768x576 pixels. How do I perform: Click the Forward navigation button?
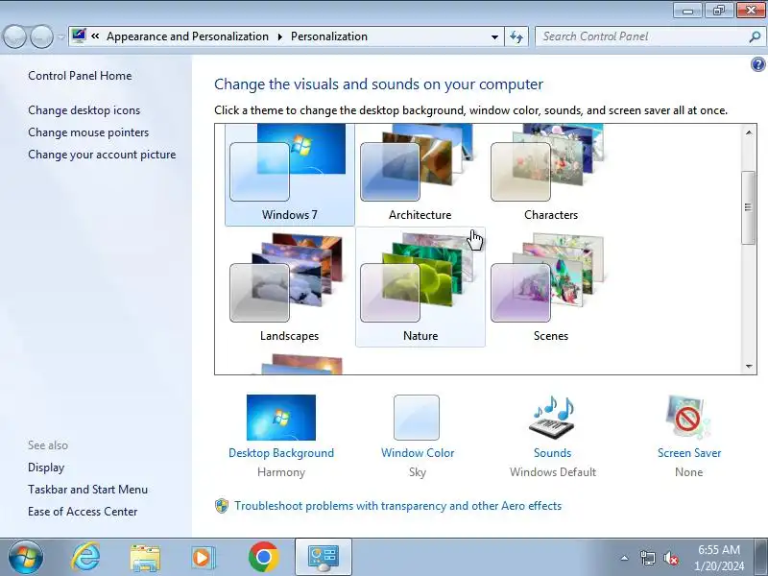point(41,36)
